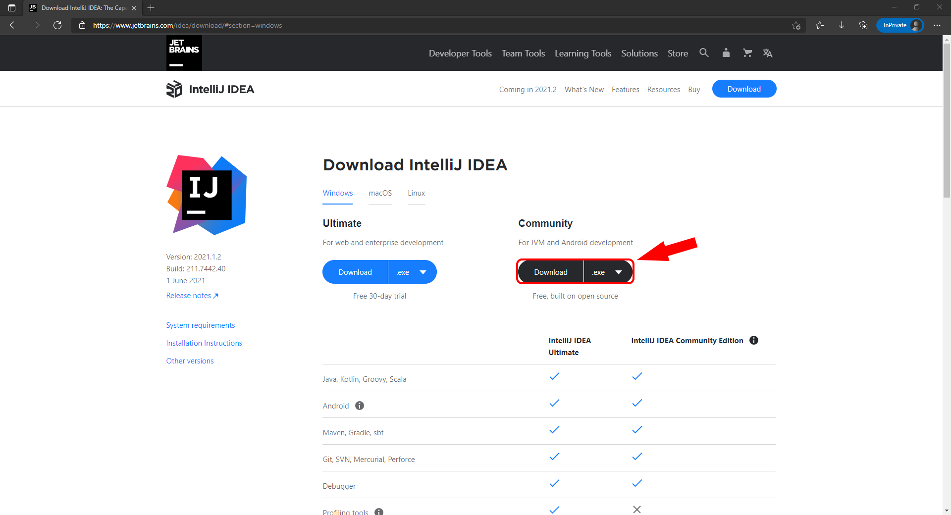The height and width of the screenshot is (515, 951).
Task: Select the Windows tab
Action: tap(338, 193)
